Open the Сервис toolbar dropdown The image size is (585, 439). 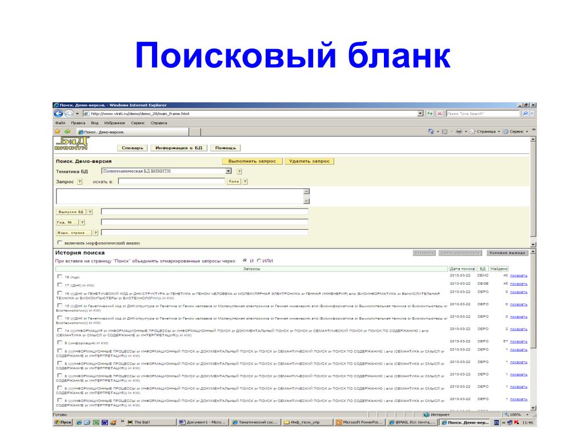pos(515,131)
